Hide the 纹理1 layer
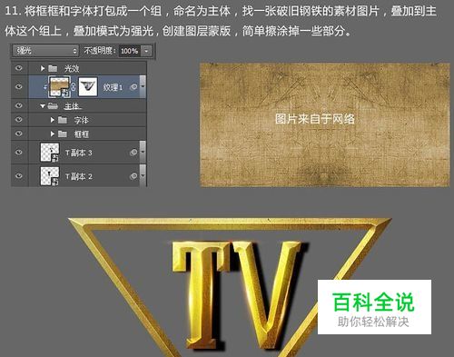This screenshot has height=357, width=454. click(19, 87)
